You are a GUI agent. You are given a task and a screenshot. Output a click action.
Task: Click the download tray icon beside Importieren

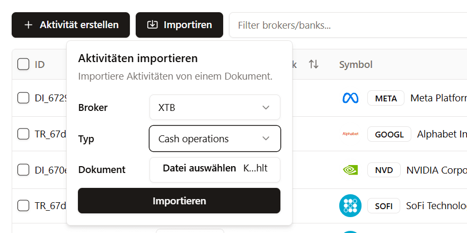coord(152,25)
